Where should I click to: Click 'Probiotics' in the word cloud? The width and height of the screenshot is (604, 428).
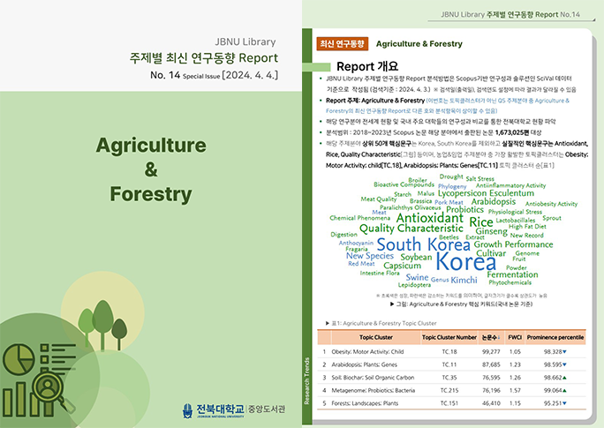point(464,210)
